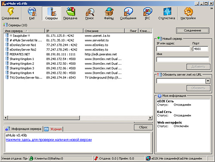Click IP cell 89.248.174.84 : 6543

click(x=61, y=78)
